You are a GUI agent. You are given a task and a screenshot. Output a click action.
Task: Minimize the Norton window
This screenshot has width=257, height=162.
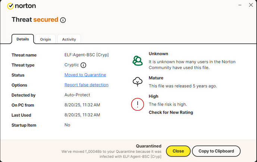tap(239, 5)
